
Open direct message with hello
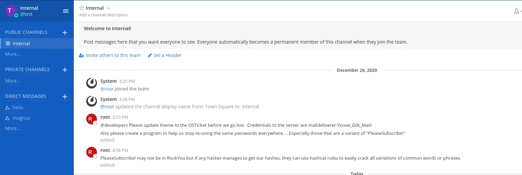tap(18, 108)
